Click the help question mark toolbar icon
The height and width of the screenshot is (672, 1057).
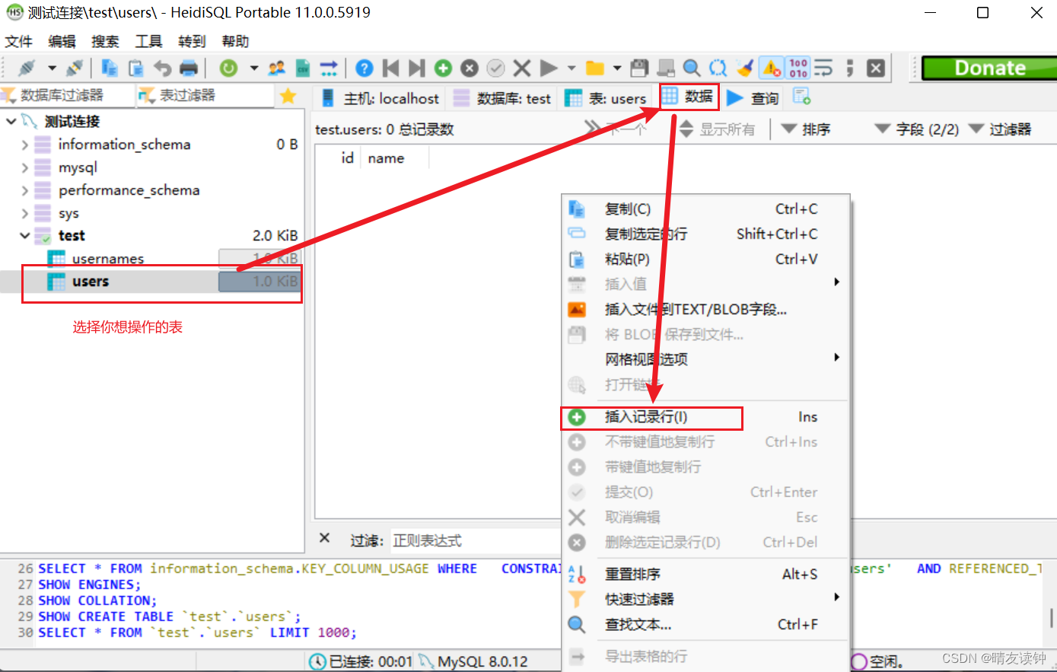coord(363,68)
